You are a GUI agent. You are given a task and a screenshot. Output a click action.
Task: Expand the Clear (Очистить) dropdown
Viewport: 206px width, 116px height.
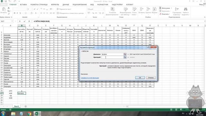169,14
